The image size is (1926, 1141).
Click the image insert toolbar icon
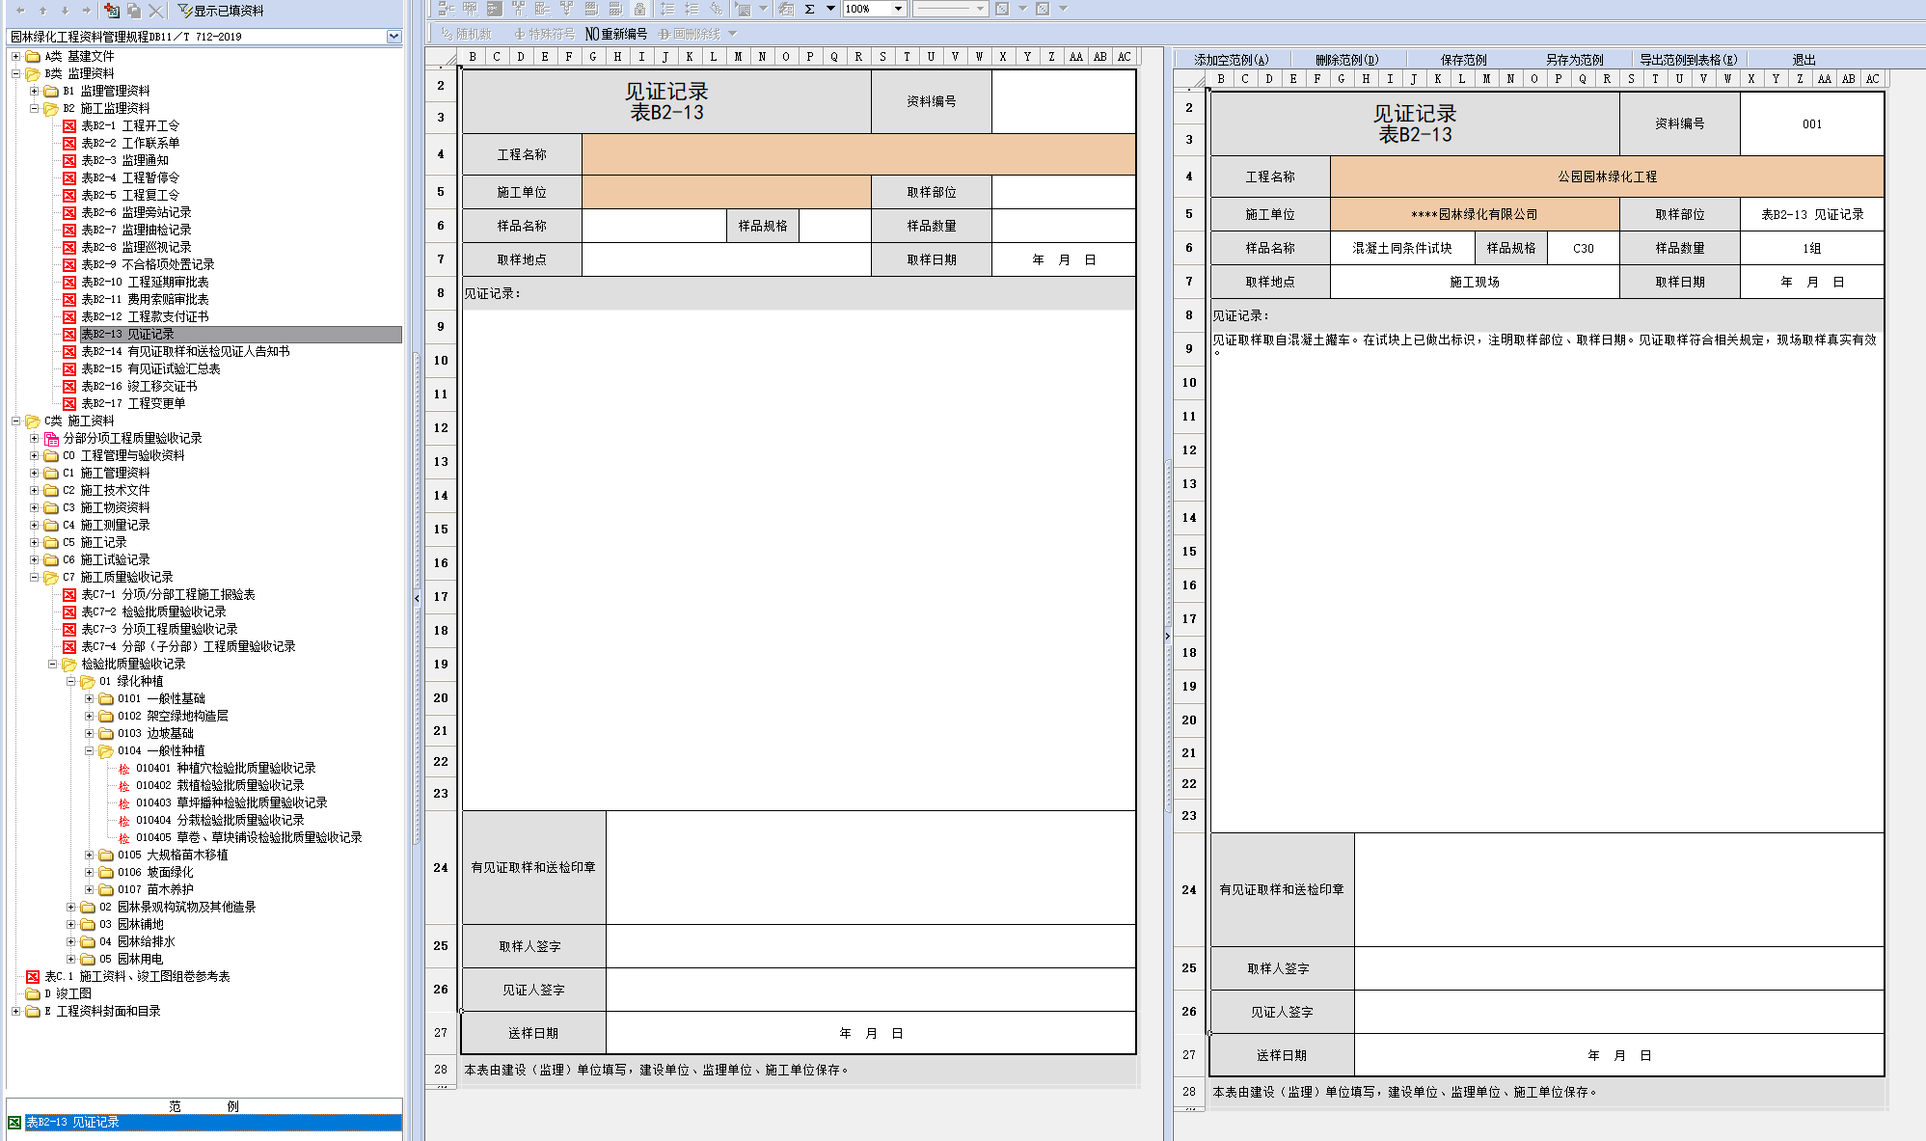[x=743, y=9]
